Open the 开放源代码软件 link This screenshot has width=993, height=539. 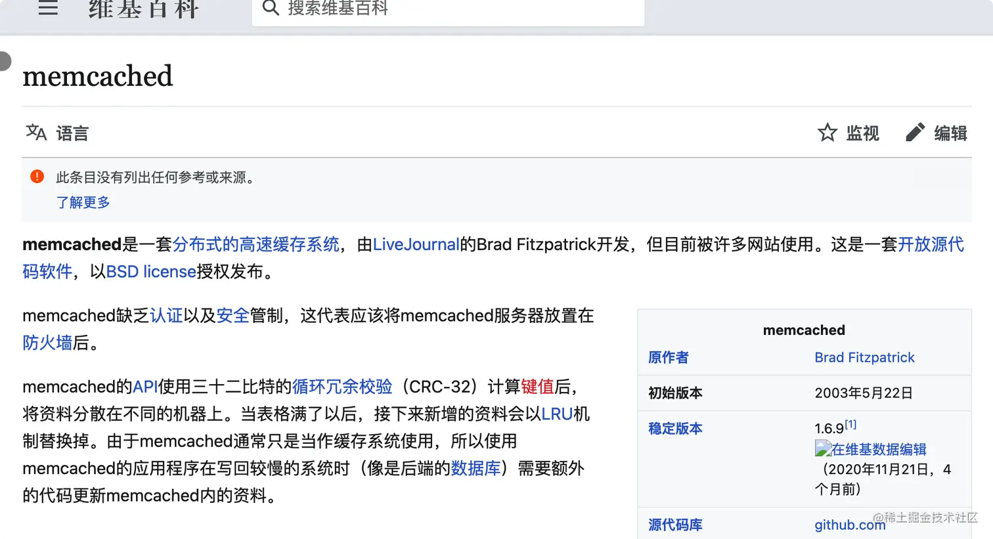931,244
